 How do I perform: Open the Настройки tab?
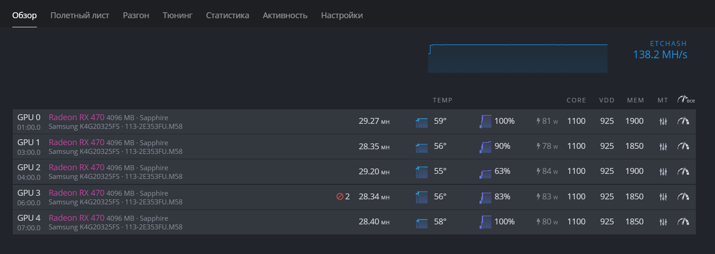pyautogui.click(x=342, y=15)
